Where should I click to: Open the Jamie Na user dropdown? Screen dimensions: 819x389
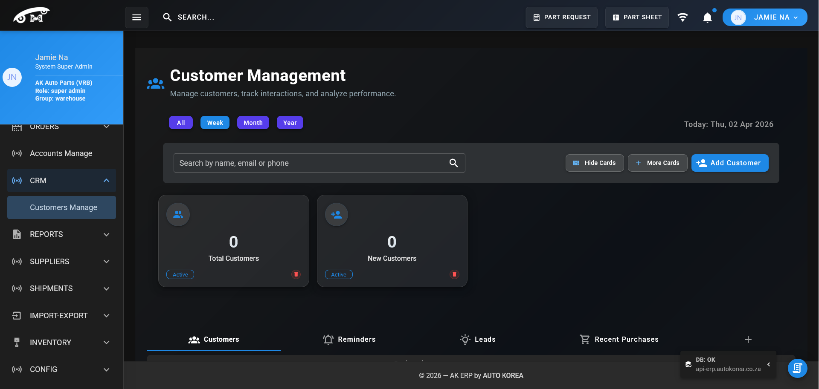pos(764,17)
